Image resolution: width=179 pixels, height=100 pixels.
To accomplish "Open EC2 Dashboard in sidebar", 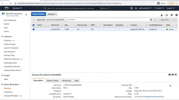I will [10, 20].
